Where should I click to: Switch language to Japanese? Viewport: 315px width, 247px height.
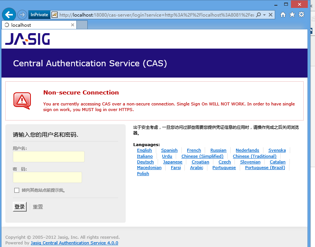[x=173, y=162]
